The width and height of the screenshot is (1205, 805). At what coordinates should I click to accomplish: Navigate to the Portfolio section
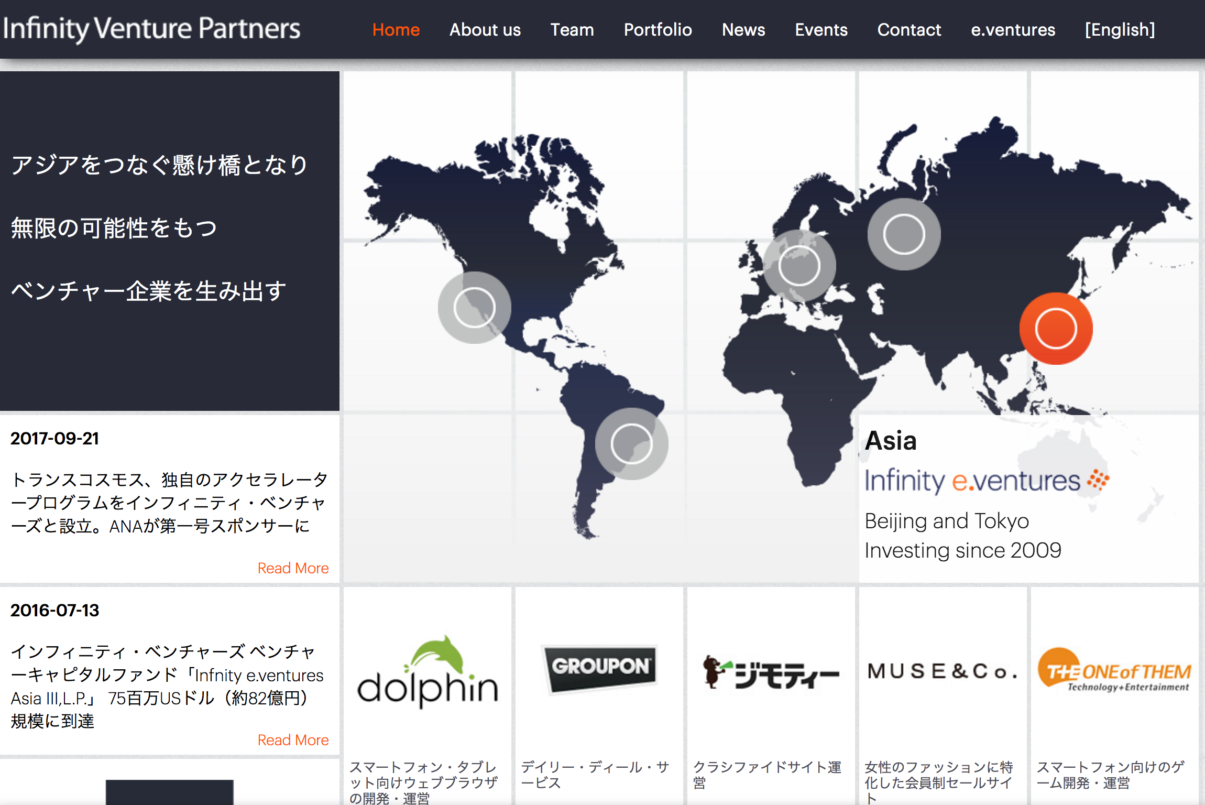pyautogui.click(x=658, y=30)
